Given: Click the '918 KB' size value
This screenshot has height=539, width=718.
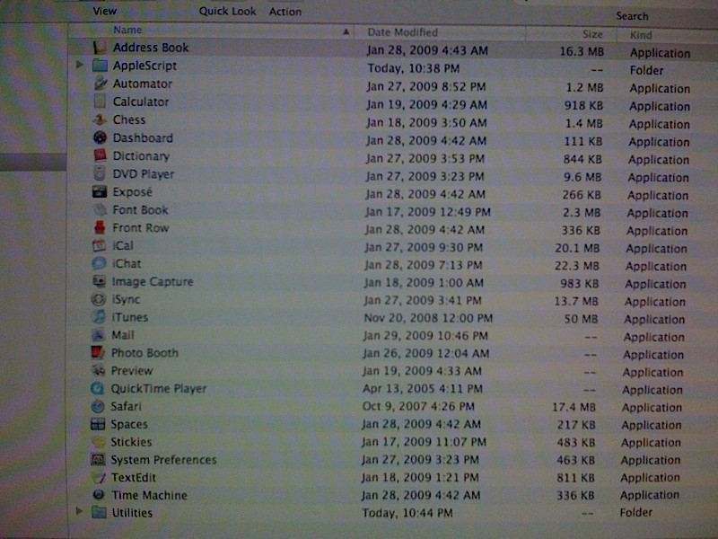Looking at the screenshot, I should (583, 106).
